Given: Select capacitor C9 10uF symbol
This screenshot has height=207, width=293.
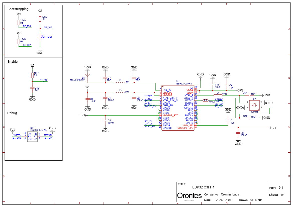Looking at the screenshot, I should coord(88,99).
